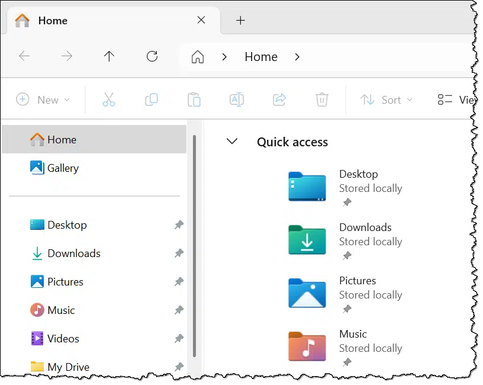Close the Home tab
Viewport: 483px width, 385px height.
(201, 20)
